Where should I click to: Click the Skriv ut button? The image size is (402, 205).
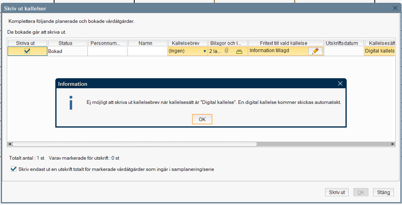coord(337,192)
